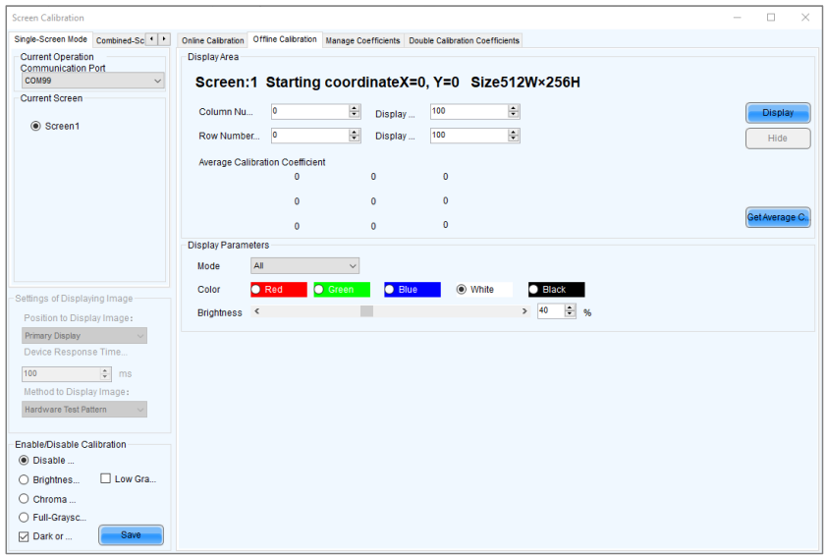Increase the Device Response Time value
826x556 pixels.
click(x=105, y=370)
